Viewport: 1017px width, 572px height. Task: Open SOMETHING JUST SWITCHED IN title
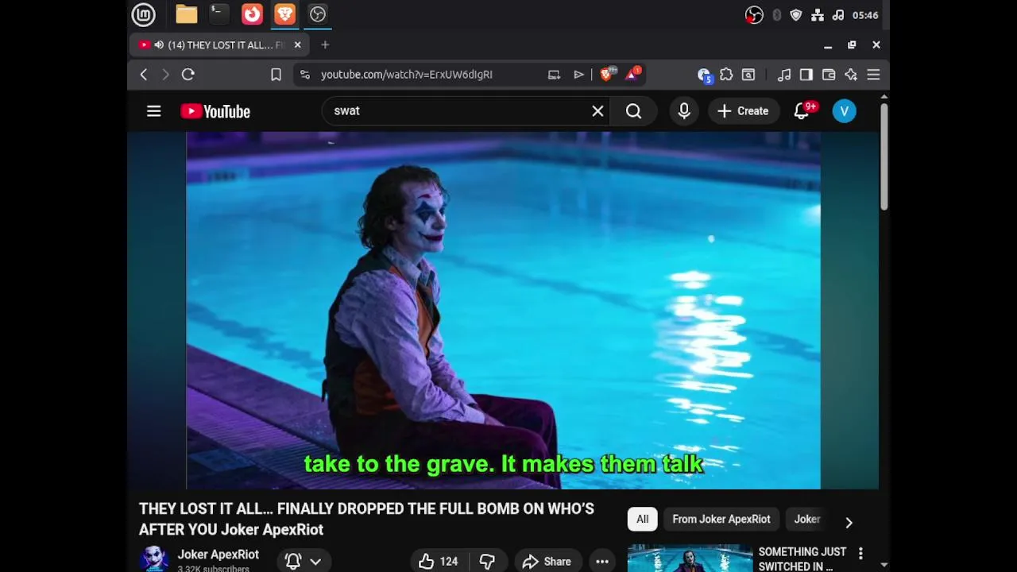tap(802, 558)
